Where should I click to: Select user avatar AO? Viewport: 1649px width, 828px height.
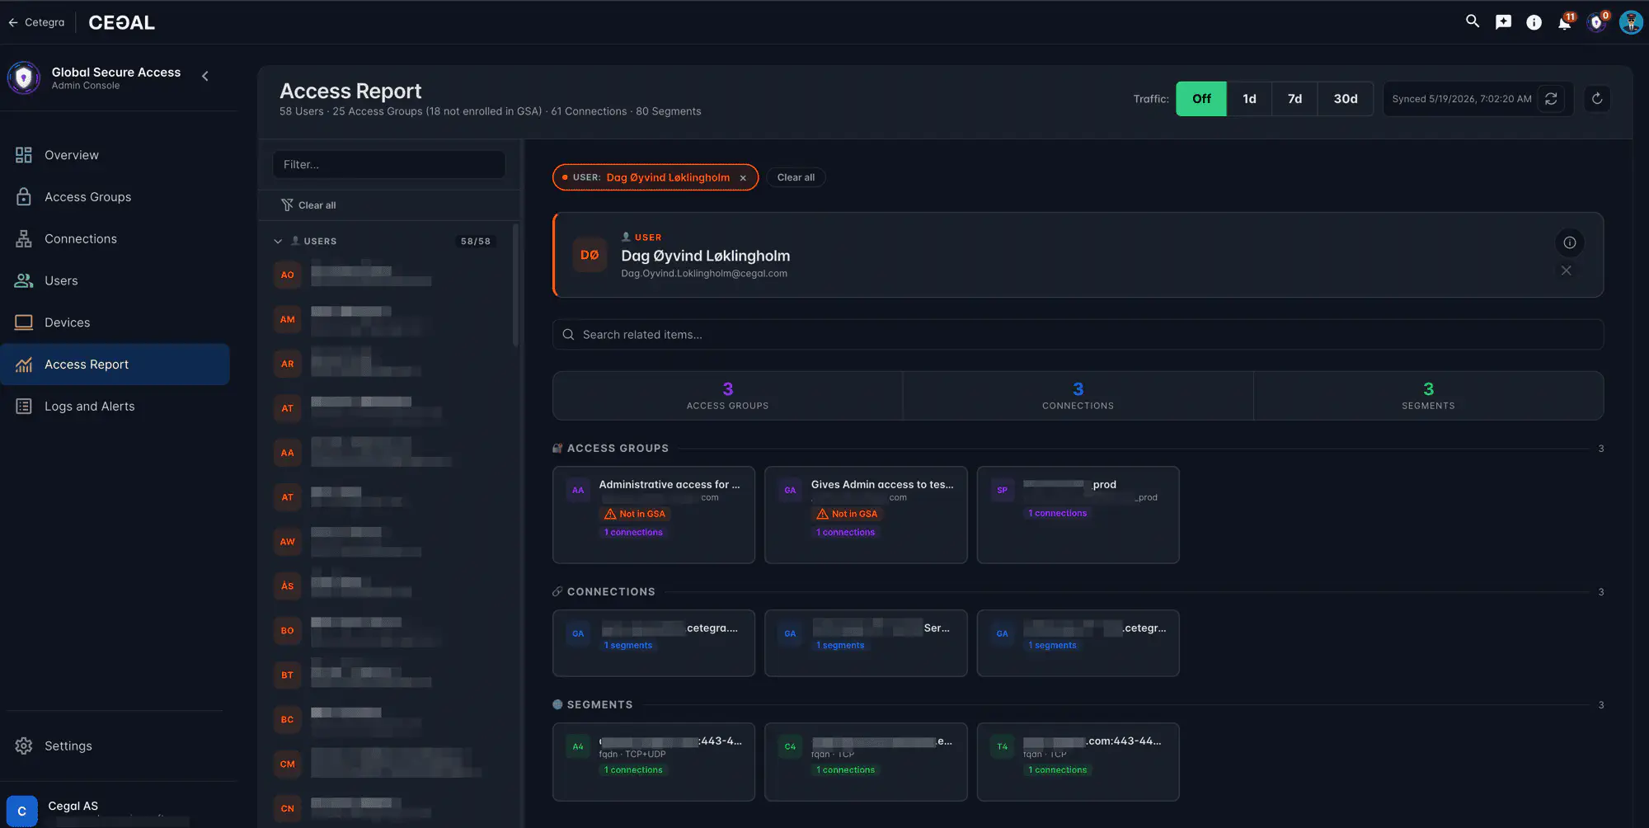pyautogui.click(x=287, y=275)
